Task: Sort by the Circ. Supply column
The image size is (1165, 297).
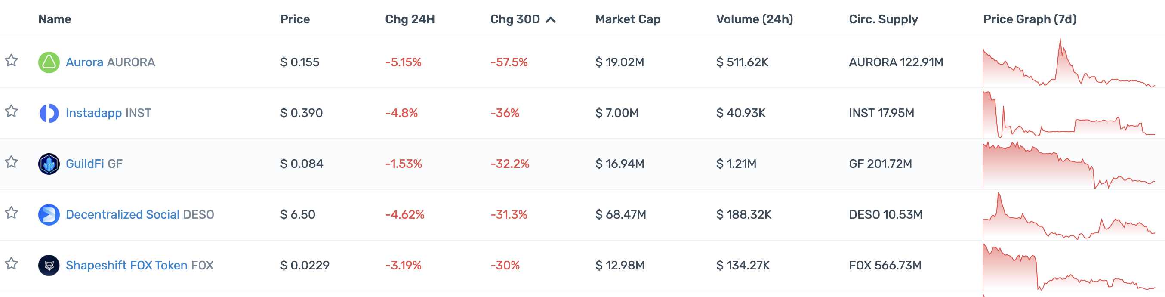Action: pos(883,19)
